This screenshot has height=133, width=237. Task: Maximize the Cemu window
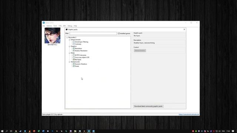191,23
